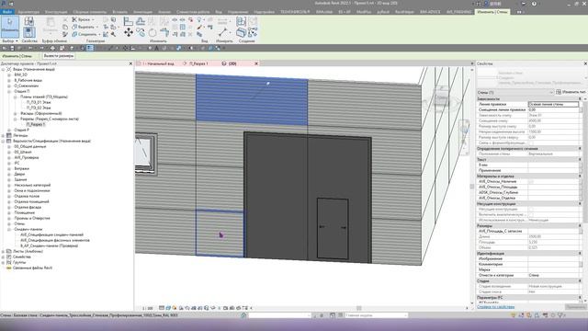
Task: Click the Match Type Properties brush icon
Action: tap(65, 34)
